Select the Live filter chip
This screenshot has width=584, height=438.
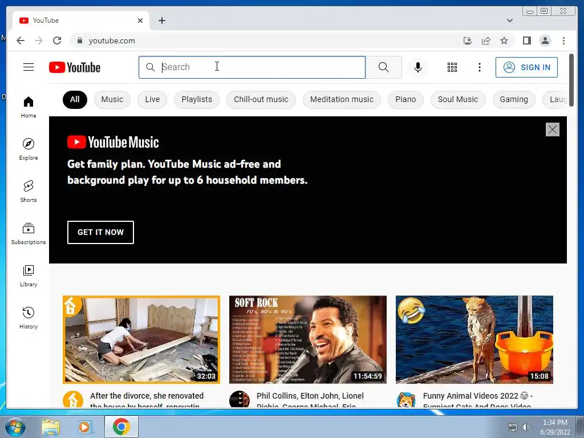[152, 99]
